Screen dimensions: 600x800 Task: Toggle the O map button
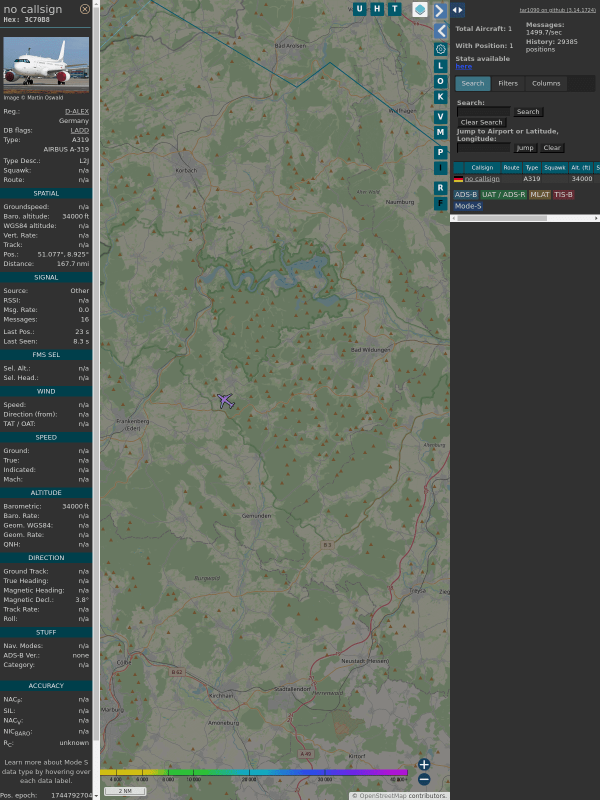click(x=440, y=81)
